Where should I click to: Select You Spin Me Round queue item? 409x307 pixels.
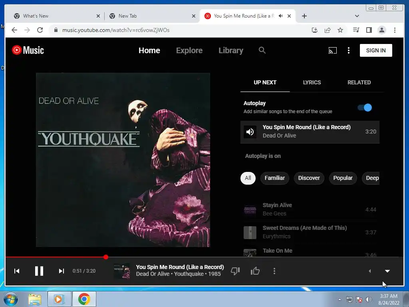(310, 132)
